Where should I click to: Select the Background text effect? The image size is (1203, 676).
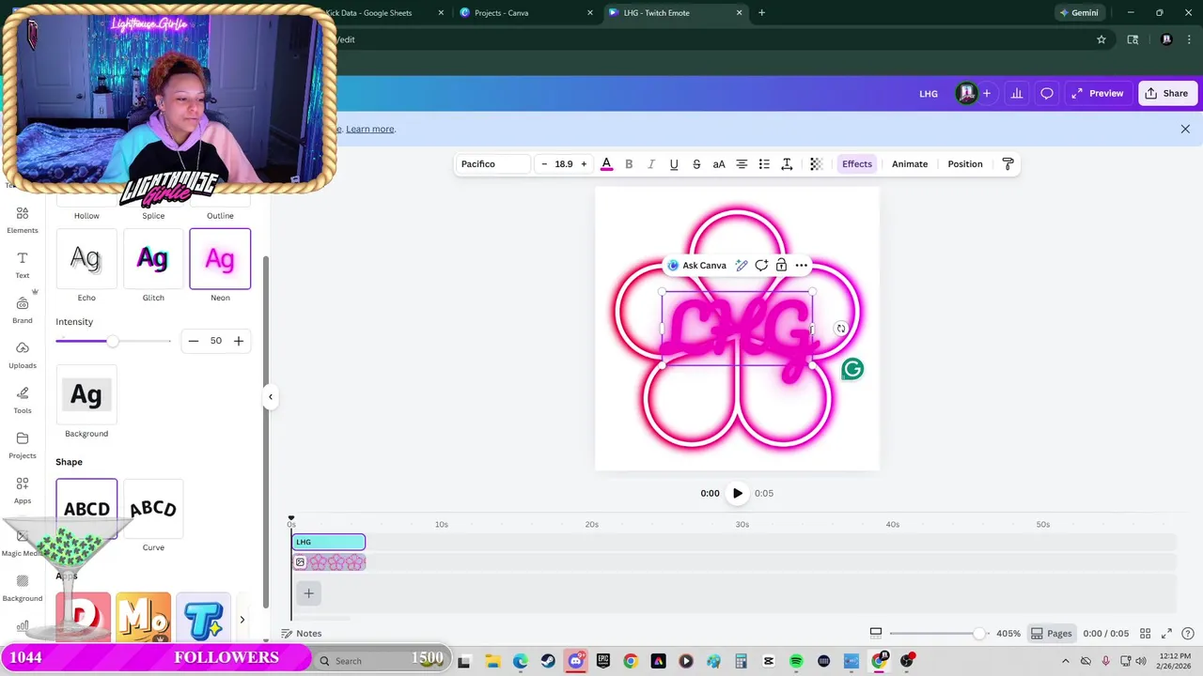tap(86, 395)
